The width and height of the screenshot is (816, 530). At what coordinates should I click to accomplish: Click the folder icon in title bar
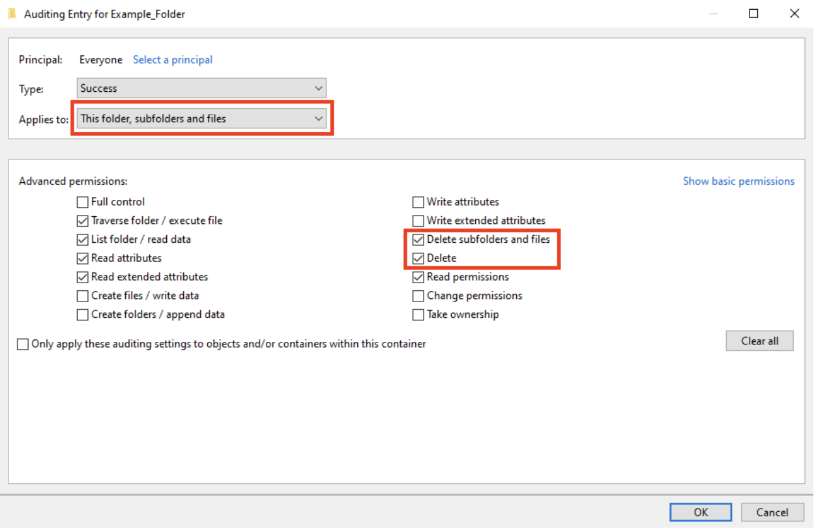[x=12, y=13]
